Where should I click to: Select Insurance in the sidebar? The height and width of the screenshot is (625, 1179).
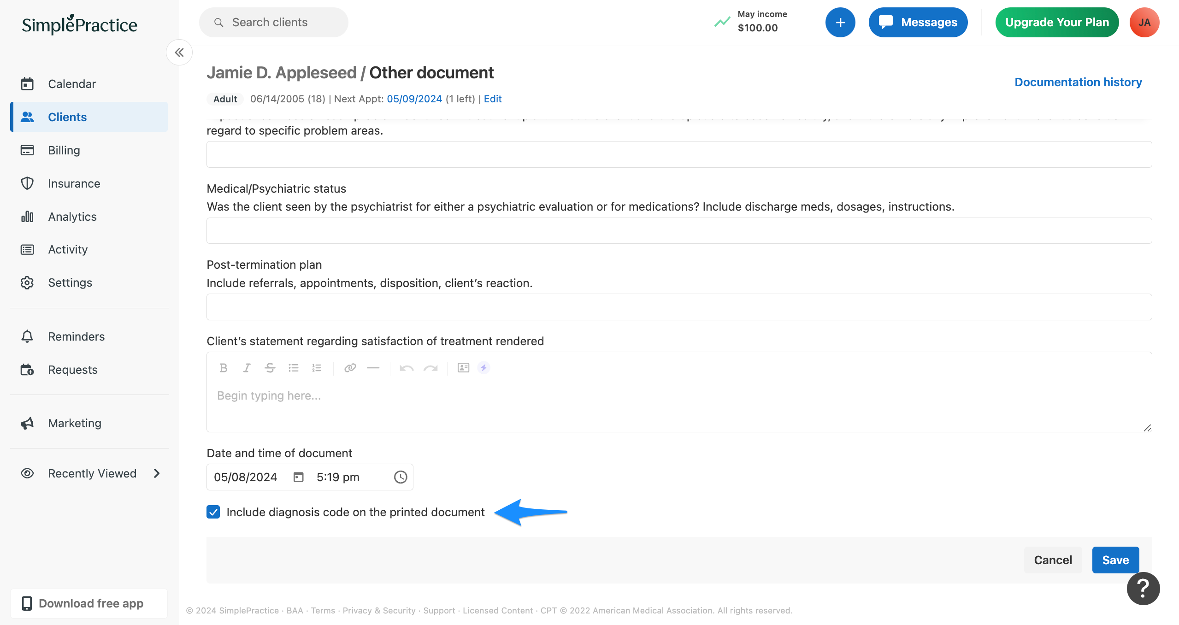click(x=89, y=183)
